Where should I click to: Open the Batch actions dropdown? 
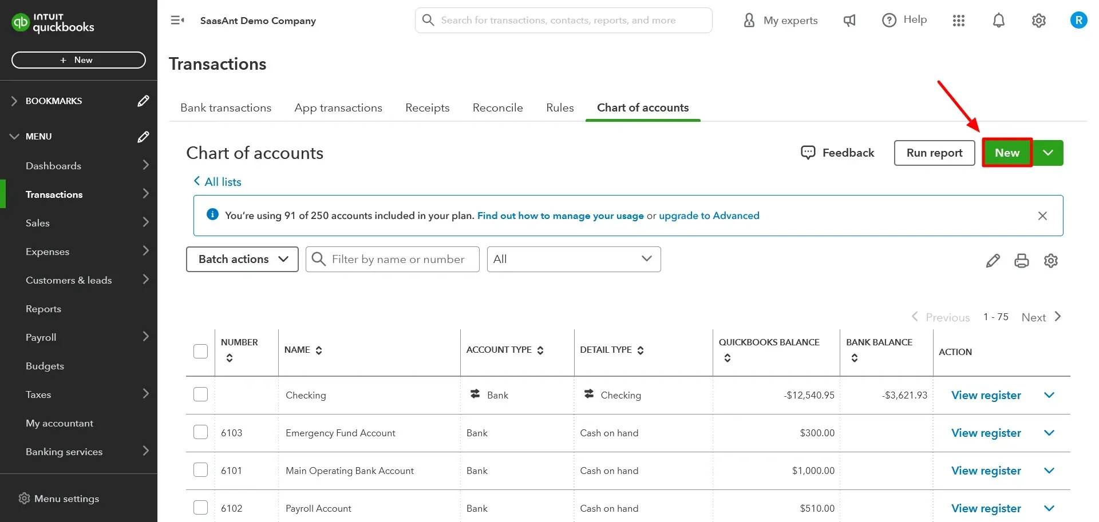tap(242, 259)
